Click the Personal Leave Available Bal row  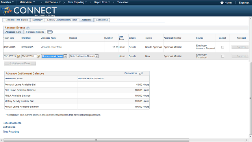click(77, 84)
